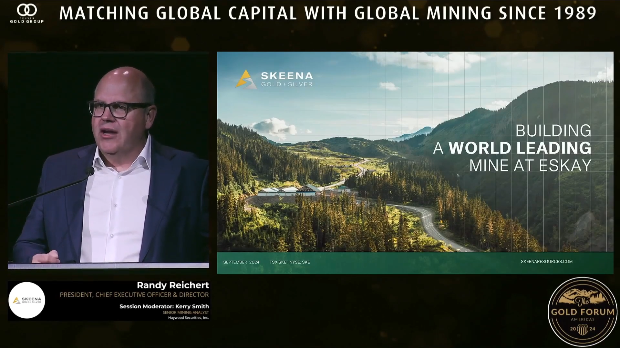Click Haywood Securities, Inc. text
This screenshot has height=348, width=620.
pyautogui.click(x=188, y=318)
